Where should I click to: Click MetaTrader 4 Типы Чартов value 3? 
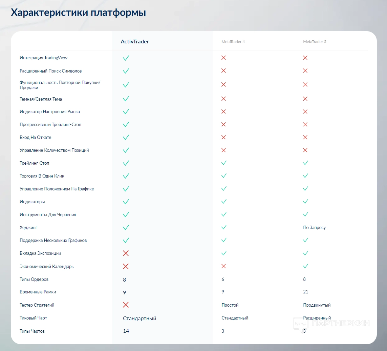coord(223,331)
